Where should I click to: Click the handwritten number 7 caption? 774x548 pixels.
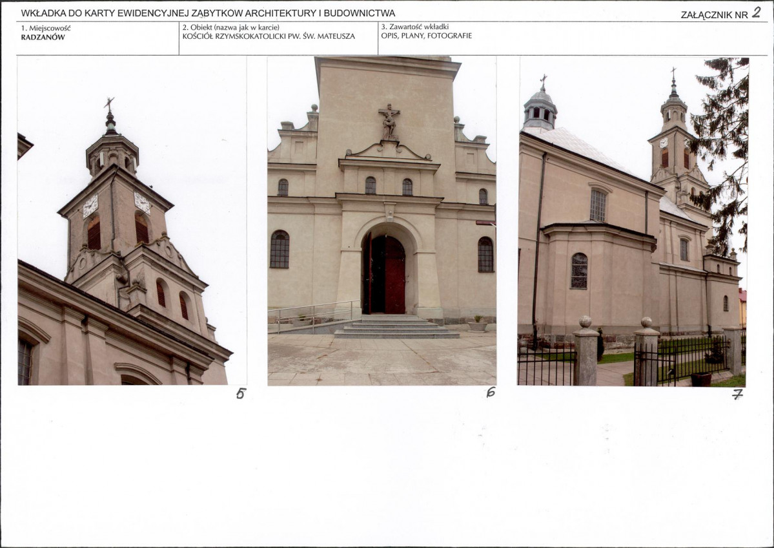(x=737, y=394)
